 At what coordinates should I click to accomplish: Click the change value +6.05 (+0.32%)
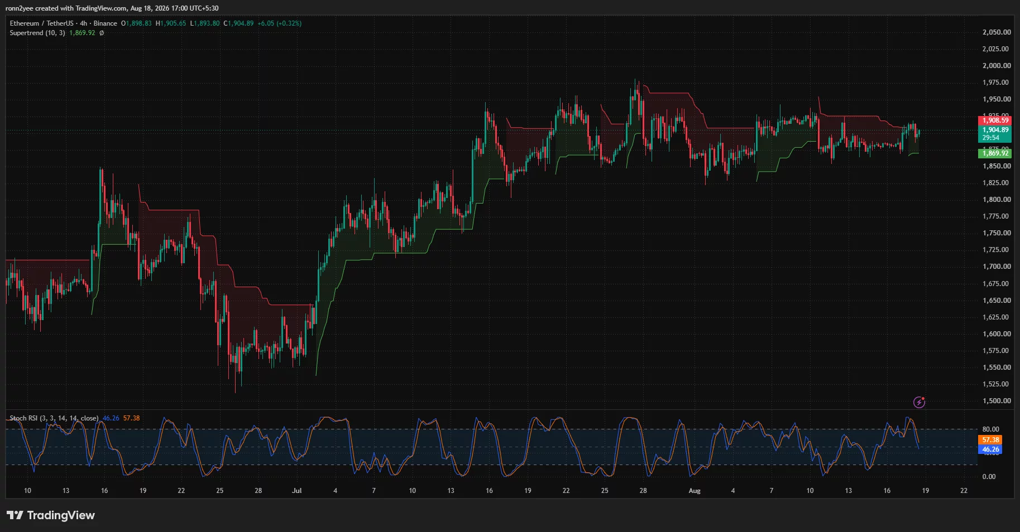coord(280,23)
